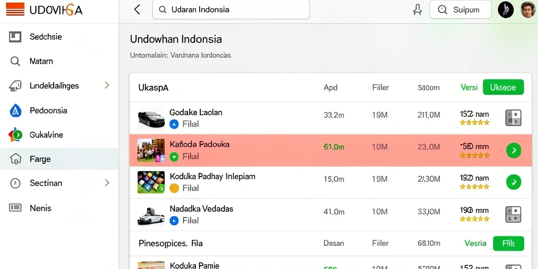
Task: Open the Farge home item
Action: tap(59, 159)
